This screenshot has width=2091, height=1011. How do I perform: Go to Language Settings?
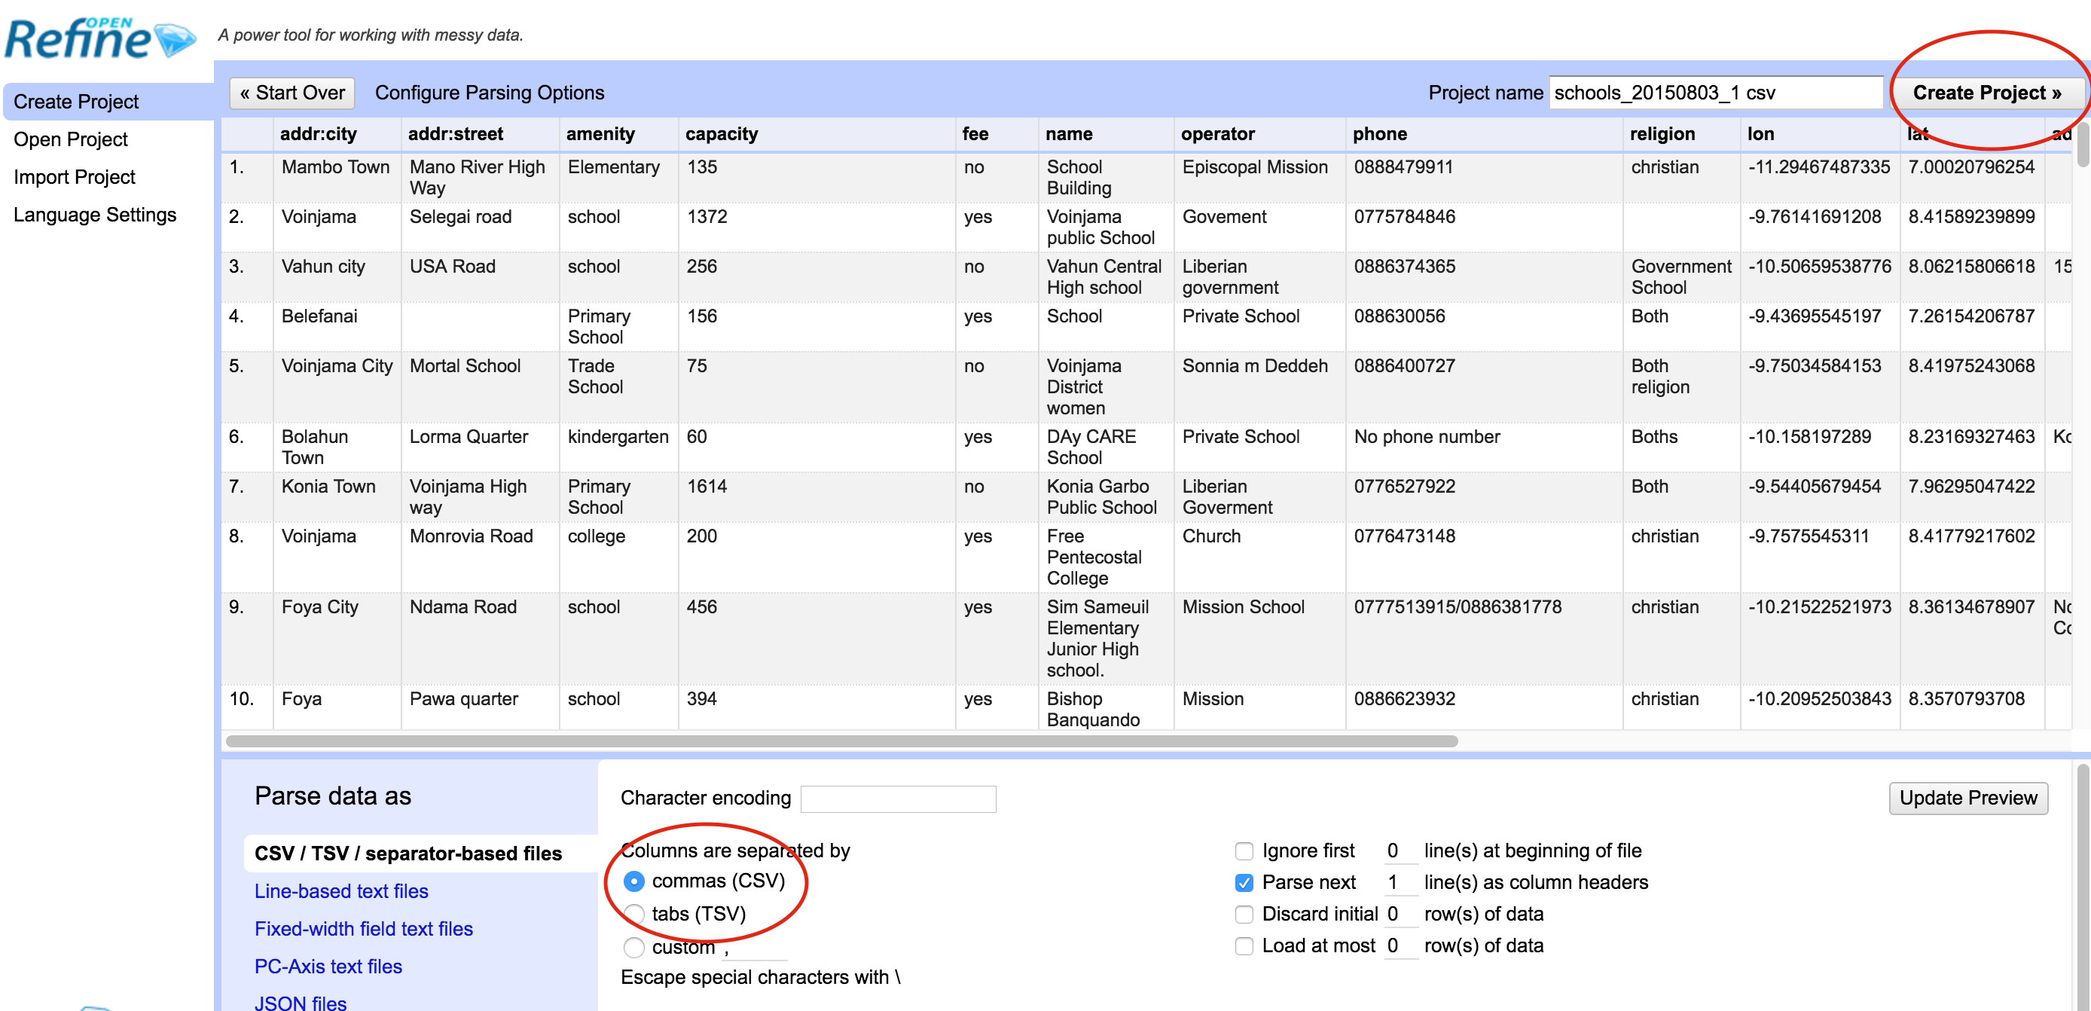coord(94,215)
